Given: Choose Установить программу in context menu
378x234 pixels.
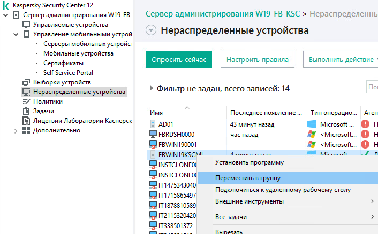Looking at the screenshot, I should (249, 162).
